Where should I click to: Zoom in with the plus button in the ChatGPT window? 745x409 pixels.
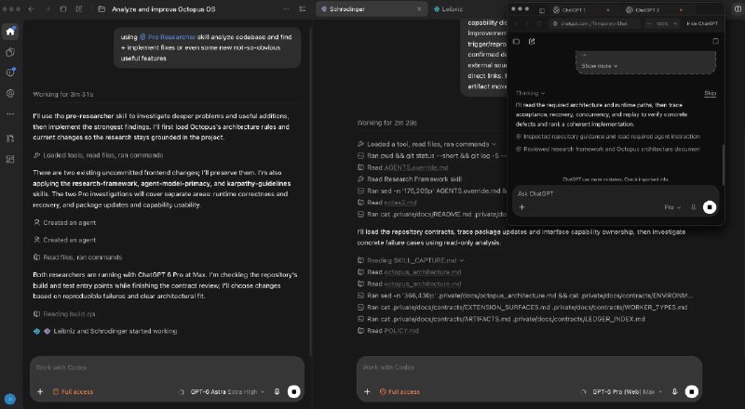[675, 23]
